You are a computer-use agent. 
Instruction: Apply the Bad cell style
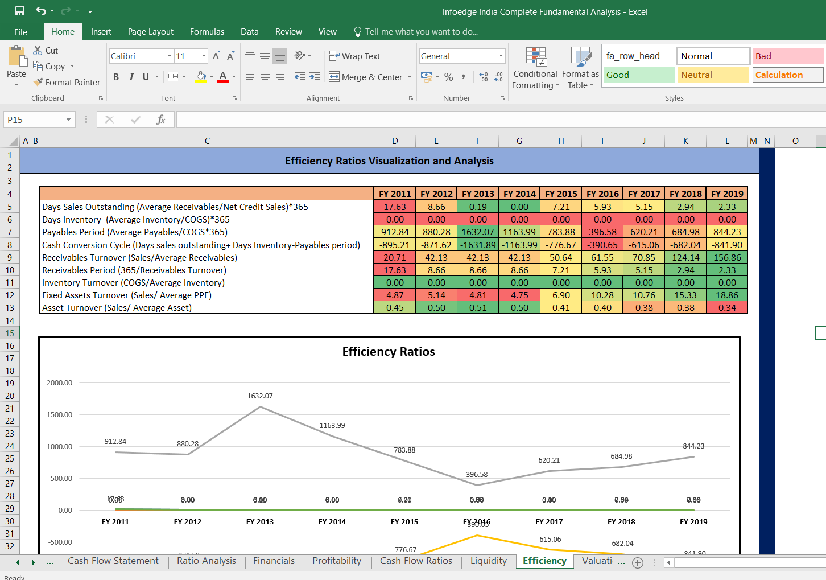click(788, 56)
